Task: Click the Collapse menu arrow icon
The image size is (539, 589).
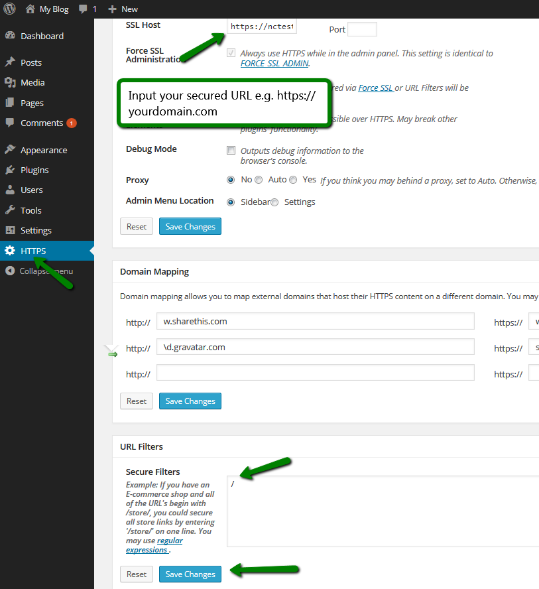Action: [10, 271]
